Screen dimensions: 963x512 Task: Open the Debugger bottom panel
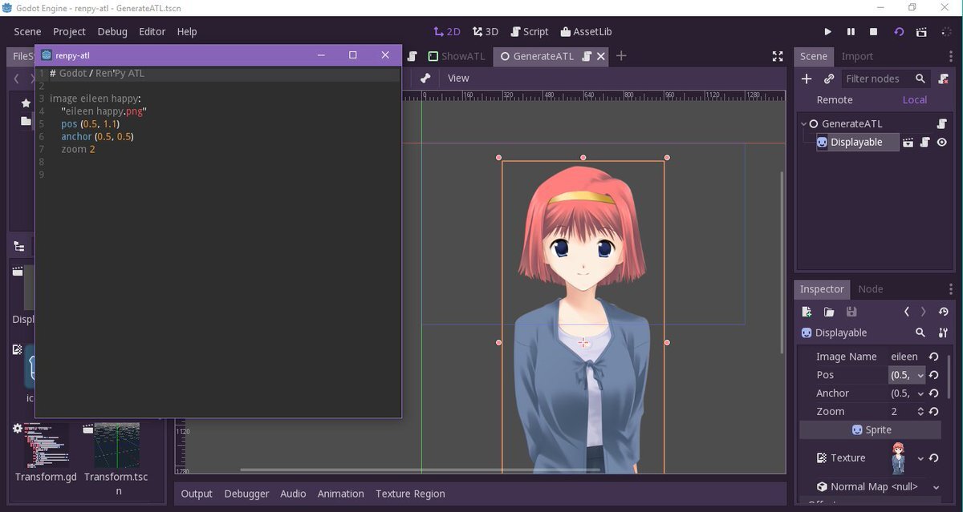pyautogui.click(x=246, y=494)
